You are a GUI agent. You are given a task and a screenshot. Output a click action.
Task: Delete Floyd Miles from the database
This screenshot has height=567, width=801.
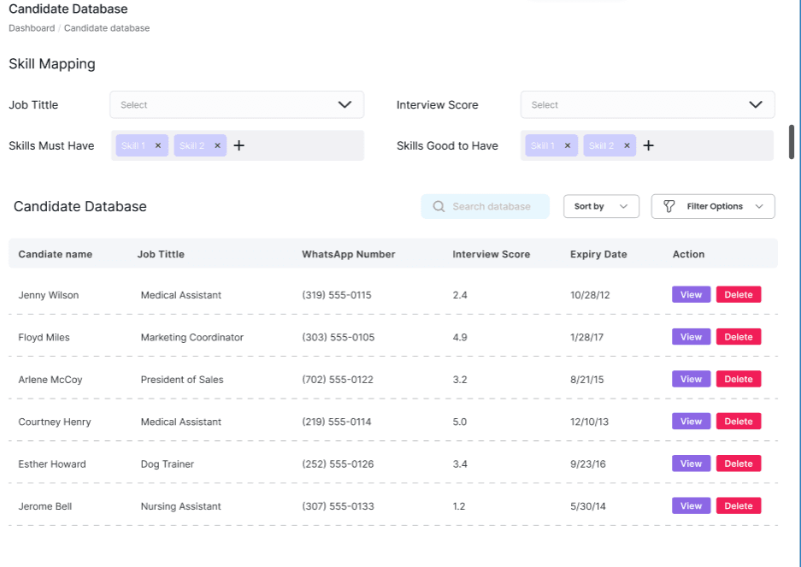[739, 337]
